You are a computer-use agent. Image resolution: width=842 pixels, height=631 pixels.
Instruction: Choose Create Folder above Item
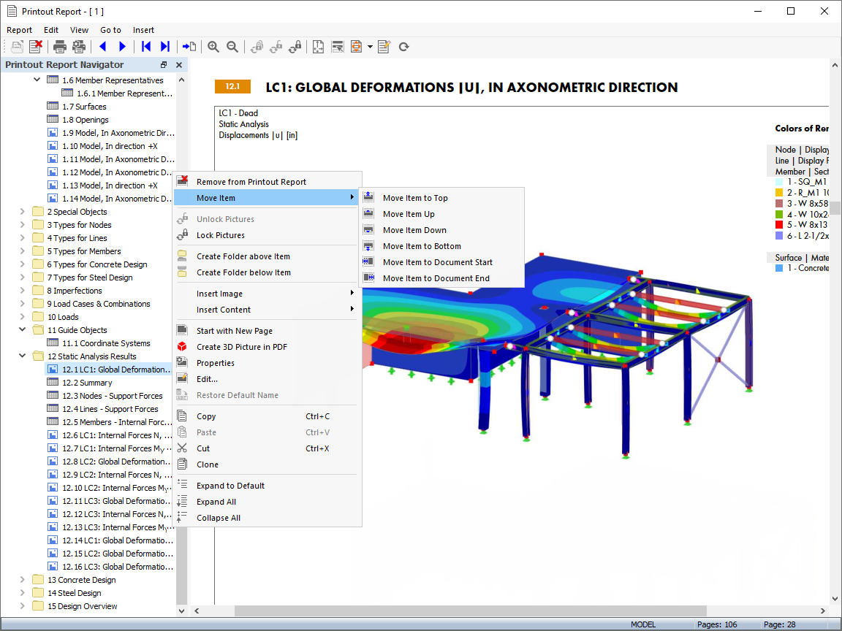268,256
